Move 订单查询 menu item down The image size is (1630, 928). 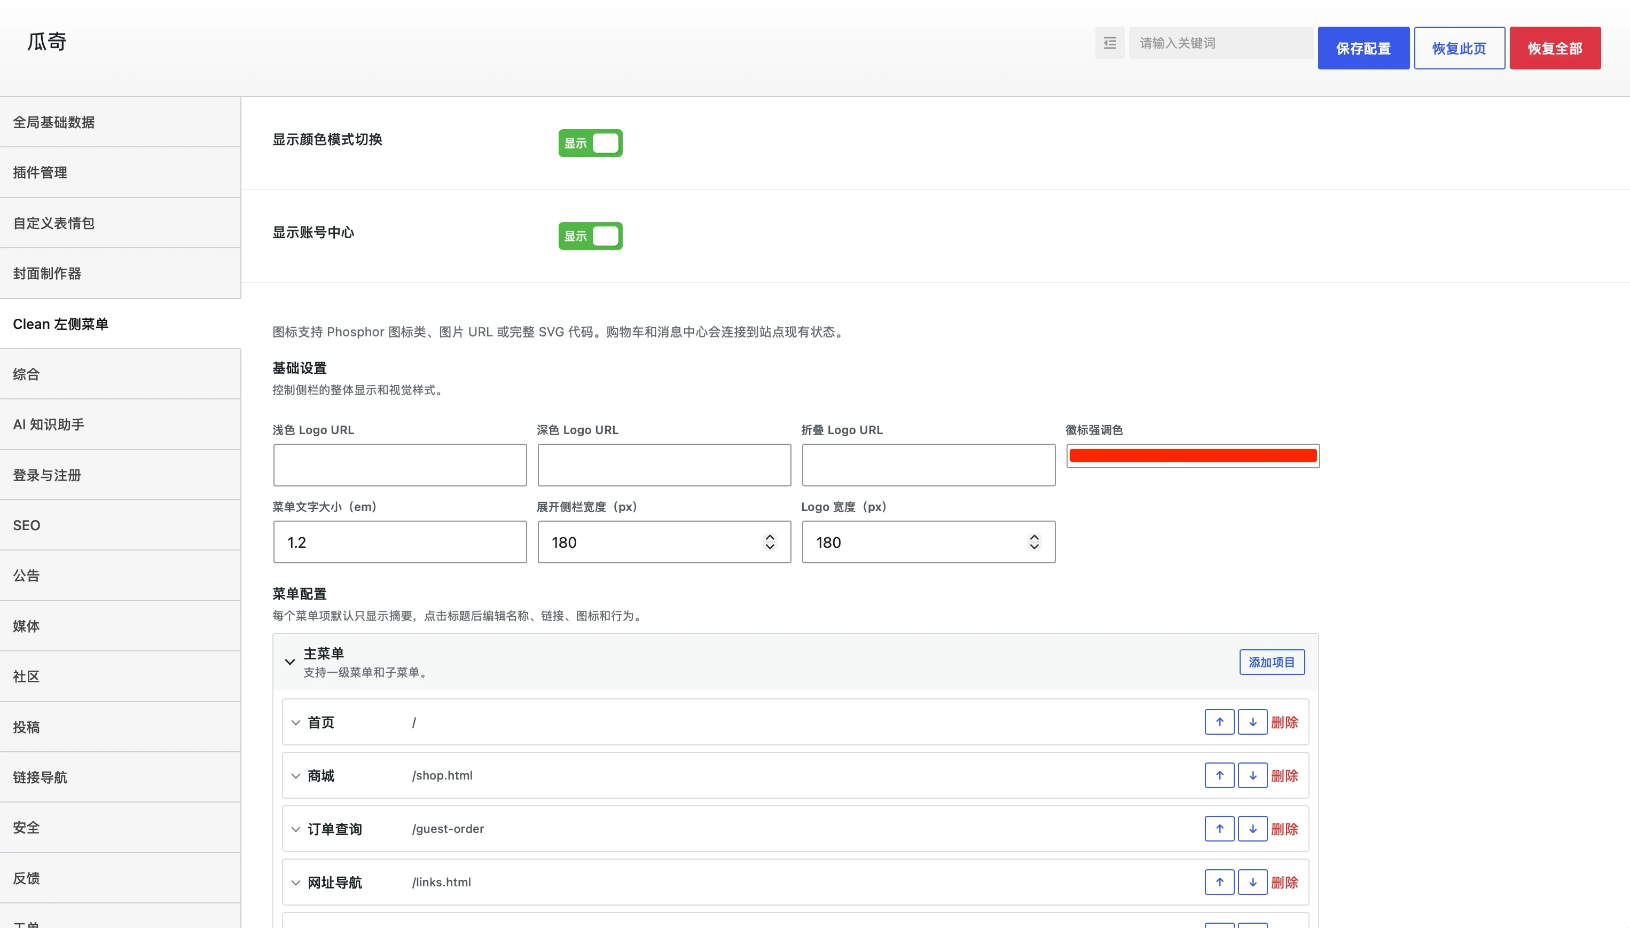[x=1252, y=829]
